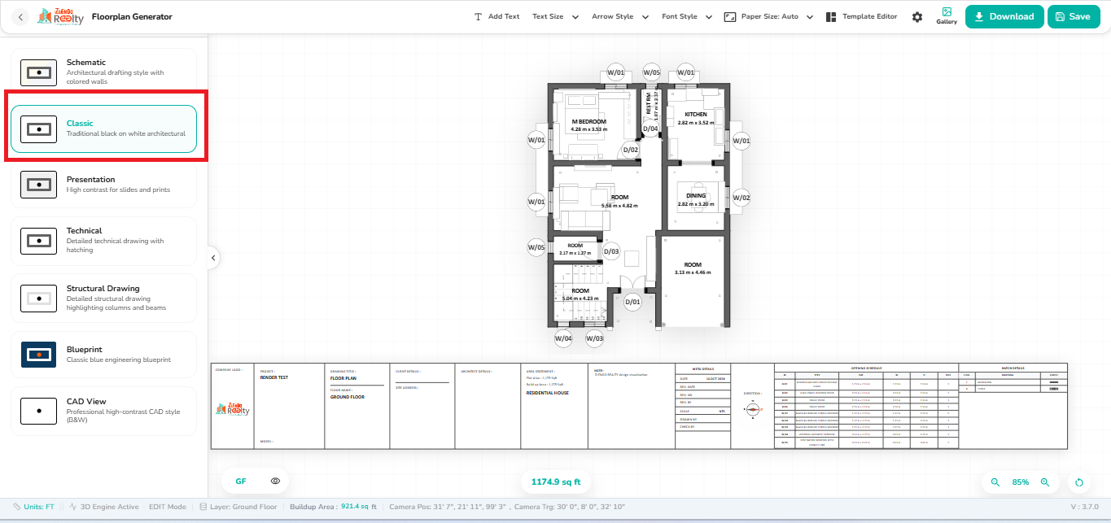
Task: Select the Presentation style
Action: click(x=103, y=184)
